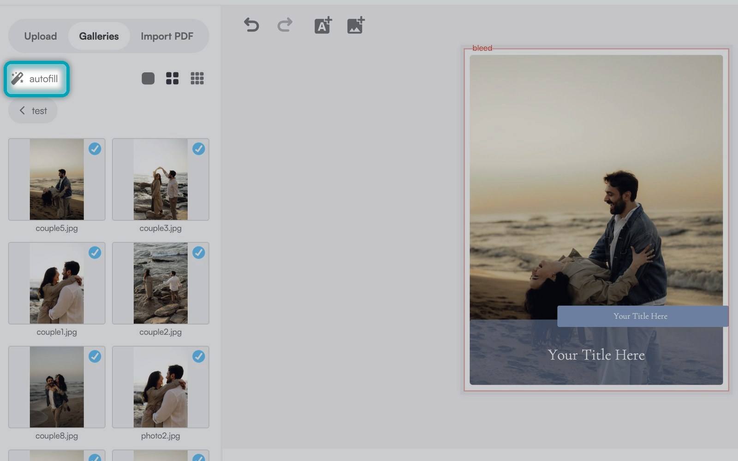This screenshot has width=738, height=461.
Task: Click the couple2.jpg file name label
Action: pos(161,332)
